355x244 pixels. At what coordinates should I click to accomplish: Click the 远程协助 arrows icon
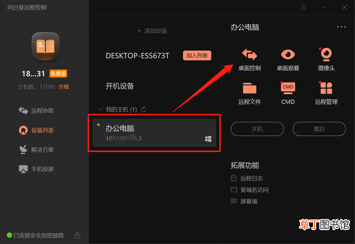(x=23, y=111)
